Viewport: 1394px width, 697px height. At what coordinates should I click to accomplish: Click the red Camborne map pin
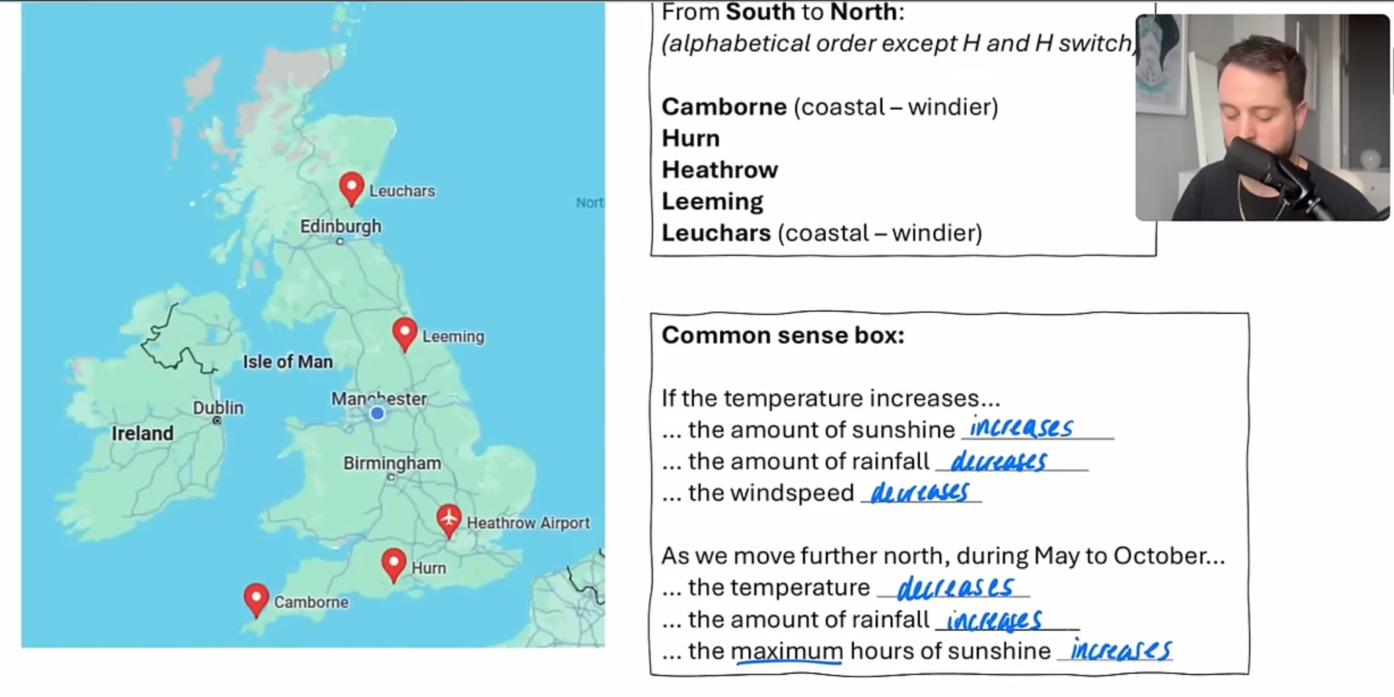tap(256, 597)
